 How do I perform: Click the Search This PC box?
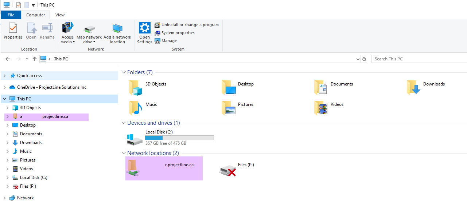click(x=419, y=59)
